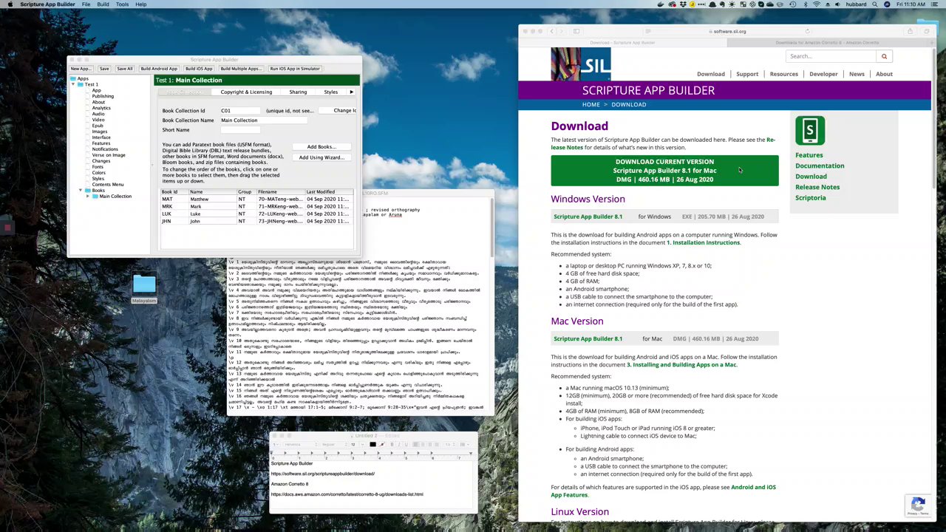Click the Save All button
Viewport: 946px width, 532px height.
[x=124, y=69]
